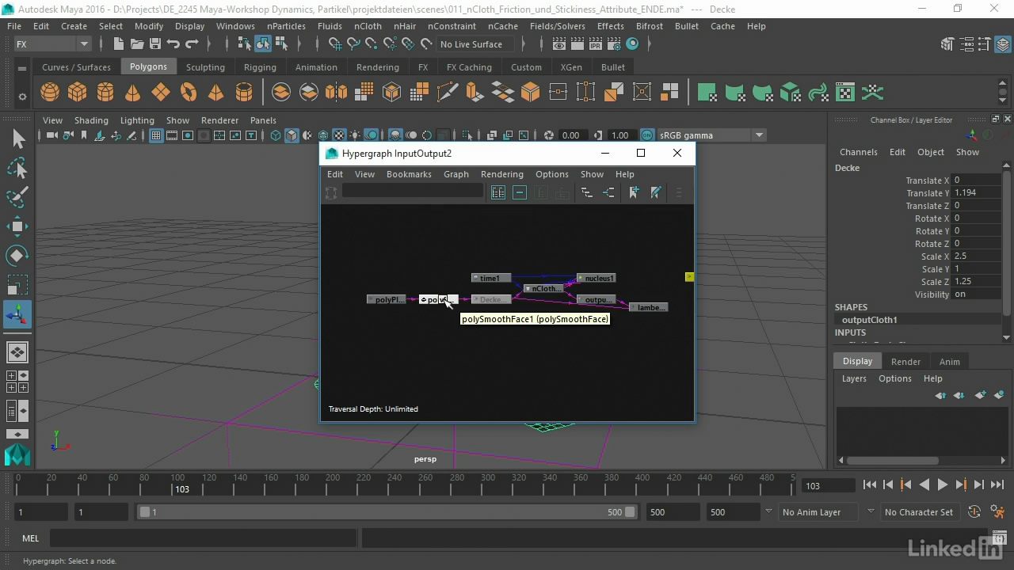Select the Lasso tool in the toolbox
This screenshot has height=570, width=1014.
[x=17, y=169]
